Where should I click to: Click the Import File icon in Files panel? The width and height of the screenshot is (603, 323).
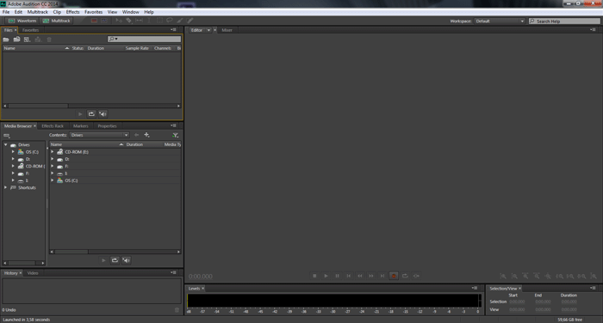(17, 40)
